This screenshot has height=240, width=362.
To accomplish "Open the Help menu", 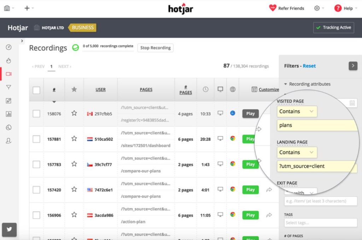I will pos(345,8).
